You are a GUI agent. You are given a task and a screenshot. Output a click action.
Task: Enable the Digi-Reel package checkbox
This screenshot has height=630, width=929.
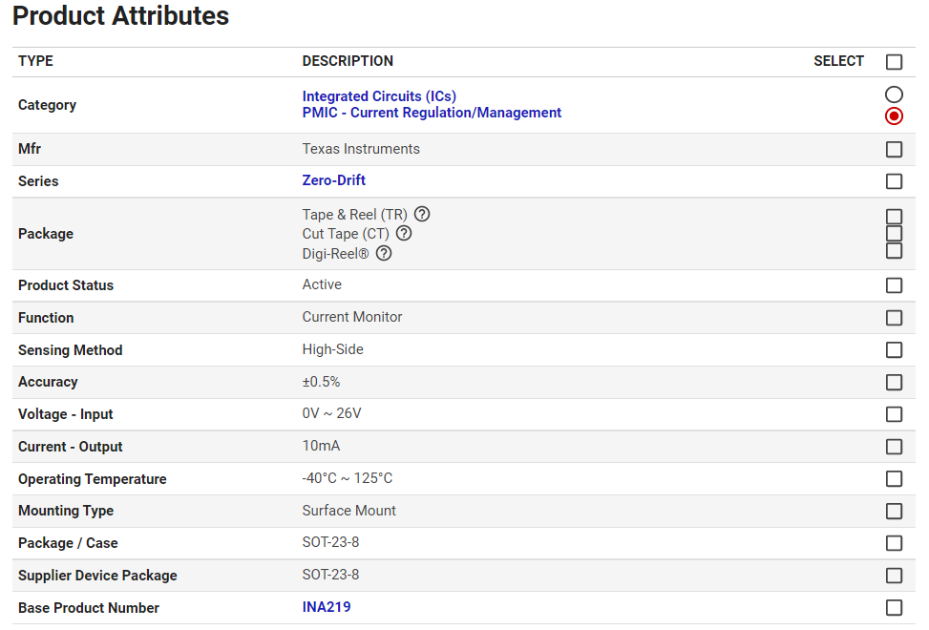coord(894,251)
